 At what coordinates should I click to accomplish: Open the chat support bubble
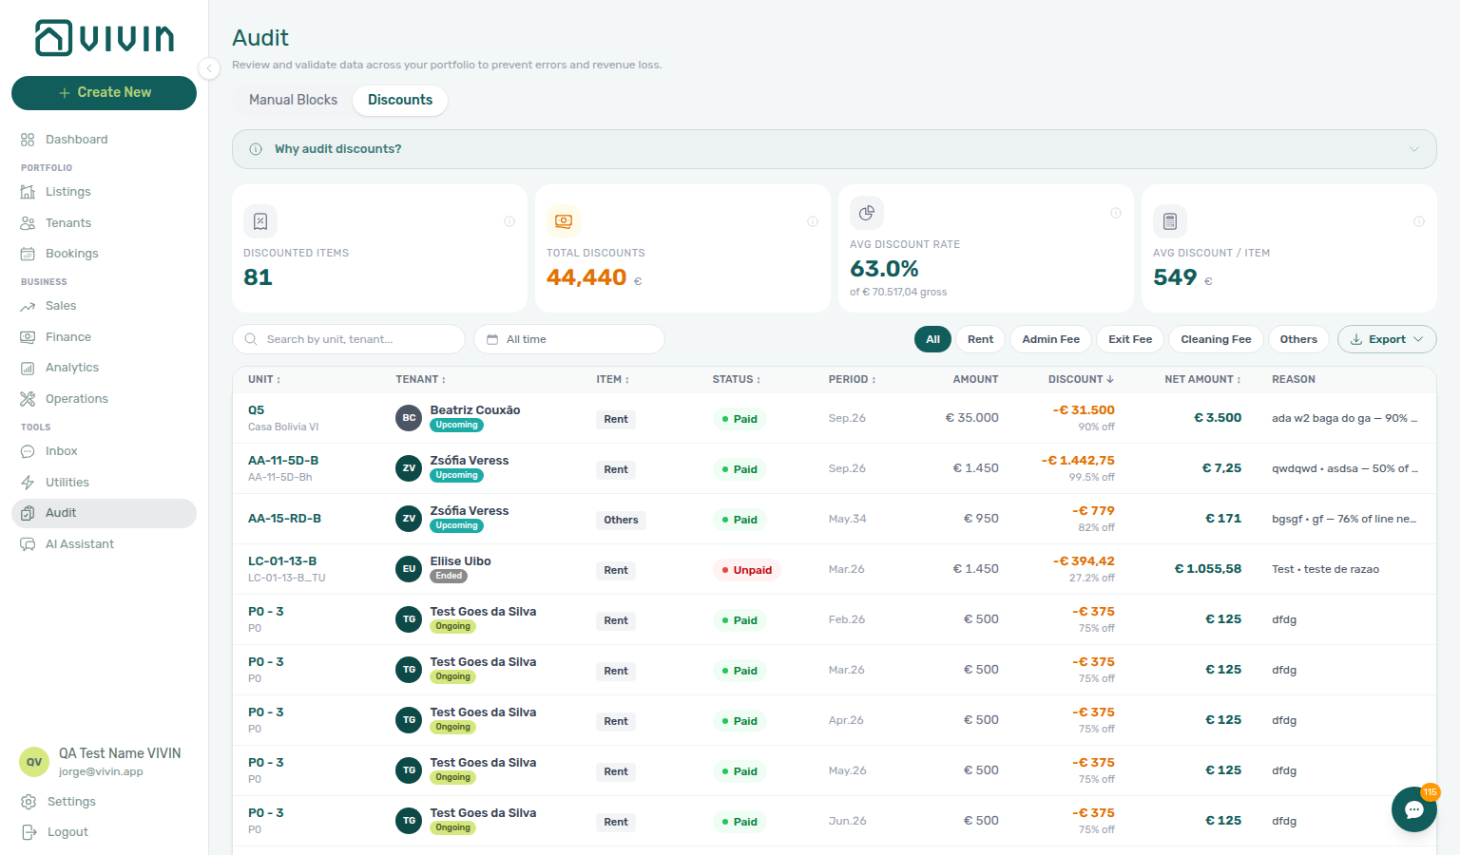click(x=1414, y=809)
